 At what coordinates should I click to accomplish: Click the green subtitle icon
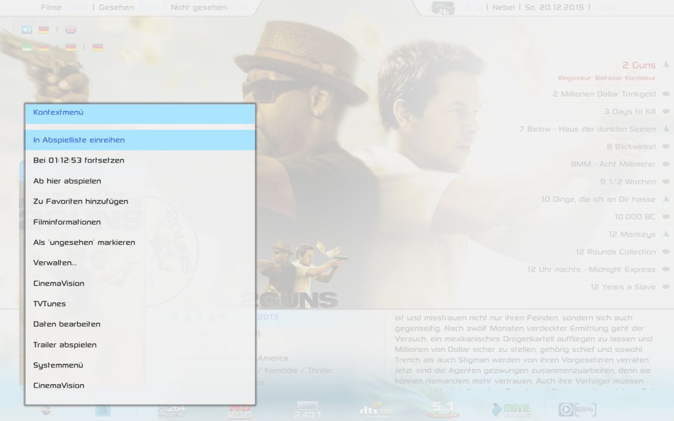coord(27,47)
